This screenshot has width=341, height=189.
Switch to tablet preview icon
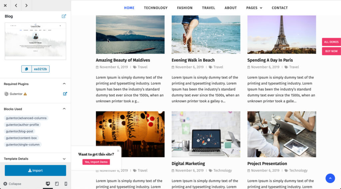(x=57, y=184)
